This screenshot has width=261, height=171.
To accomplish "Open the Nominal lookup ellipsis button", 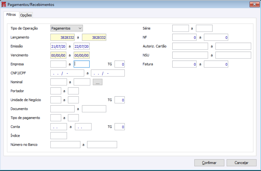I will (97, 82).
